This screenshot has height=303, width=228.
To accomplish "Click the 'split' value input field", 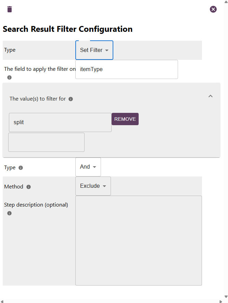I will pos(60,122).
